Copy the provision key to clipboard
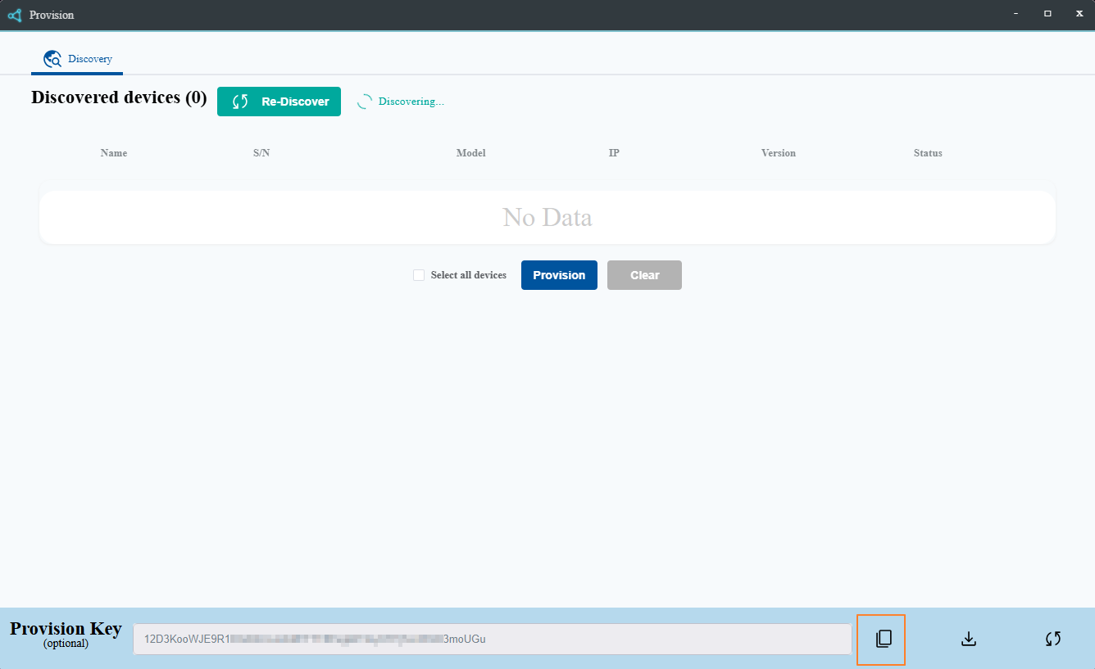 [x=882, y=639]
